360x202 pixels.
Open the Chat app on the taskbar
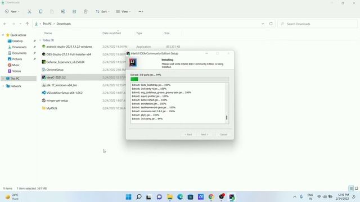coord(159,197)
